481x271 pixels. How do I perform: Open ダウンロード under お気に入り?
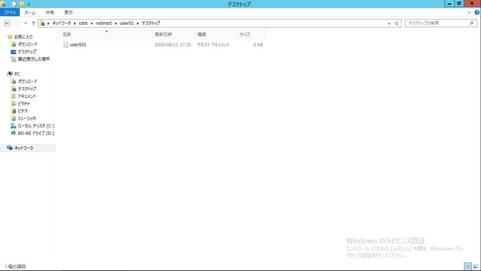(27, 45)
